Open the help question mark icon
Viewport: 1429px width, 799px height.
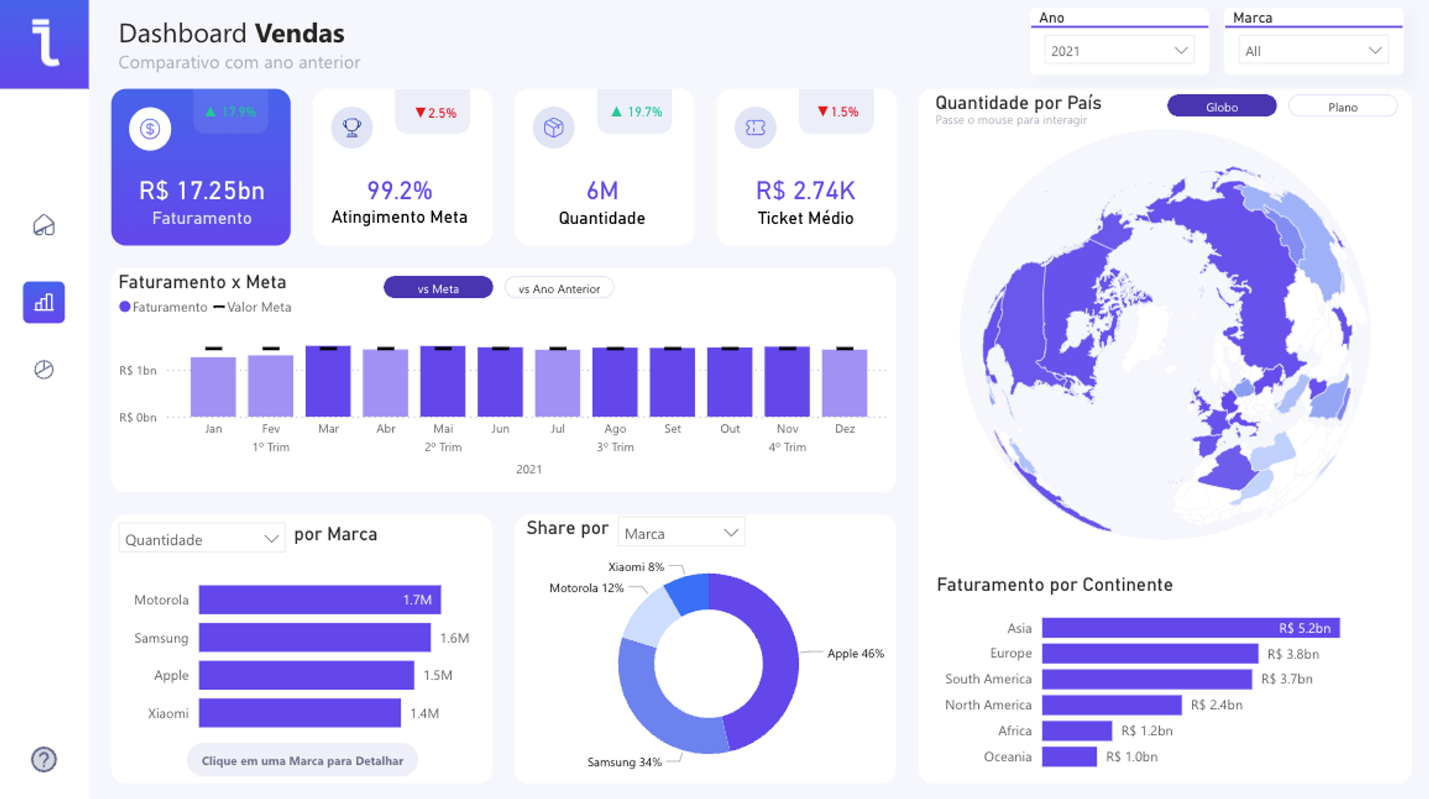(43, 759)
